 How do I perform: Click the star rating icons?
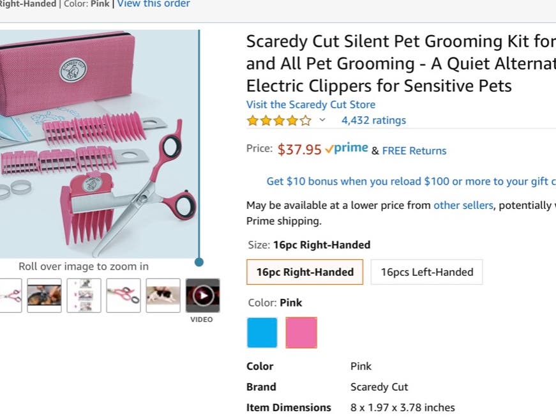279,121
